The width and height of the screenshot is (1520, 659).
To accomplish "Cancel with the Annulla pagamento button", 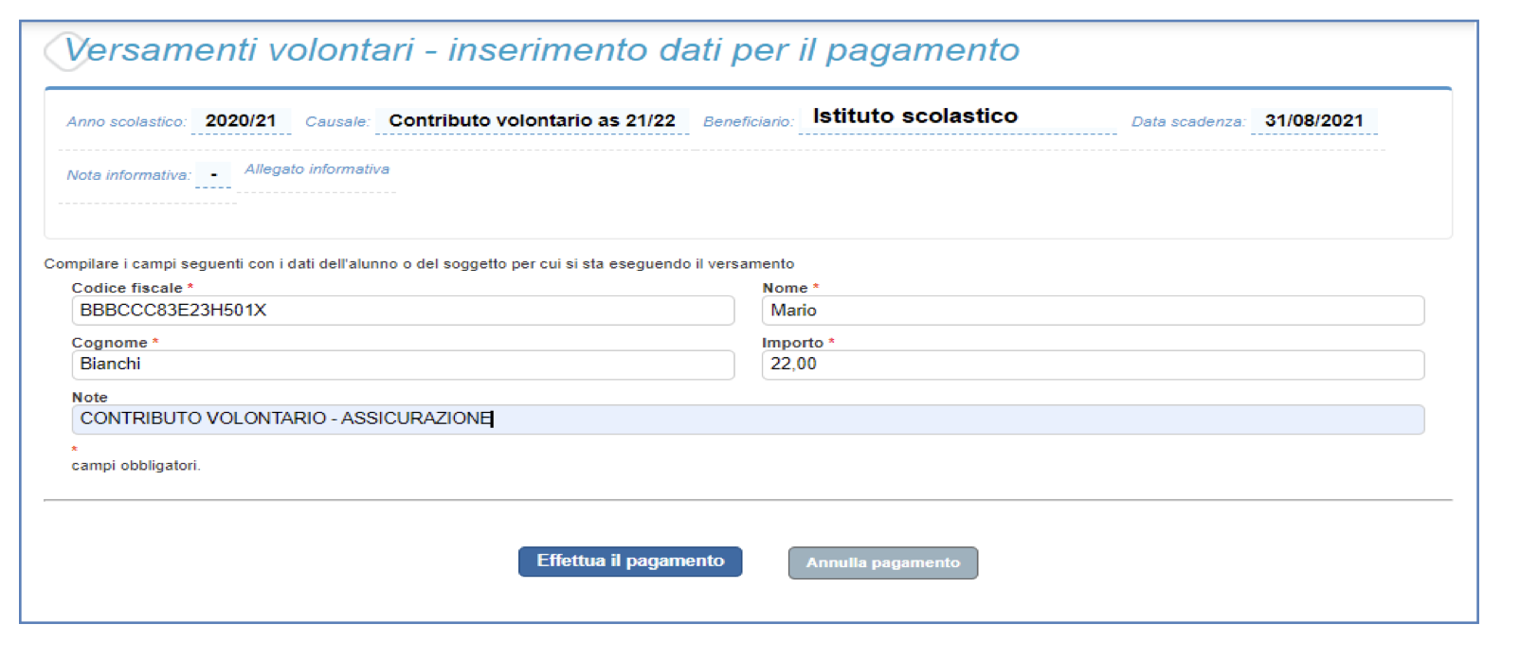I will 882,562.
